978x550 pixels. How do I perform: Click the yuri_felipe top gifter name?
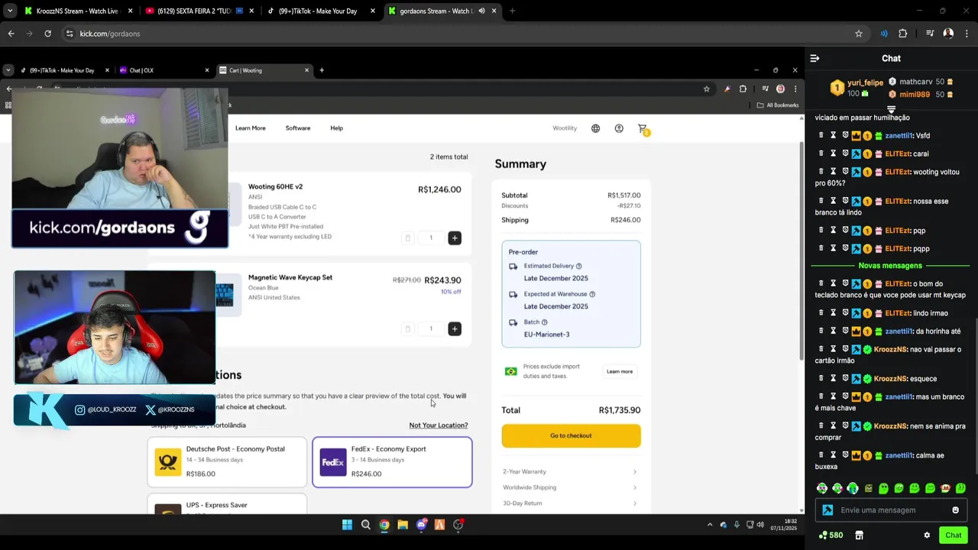click(x=865, y=82)
